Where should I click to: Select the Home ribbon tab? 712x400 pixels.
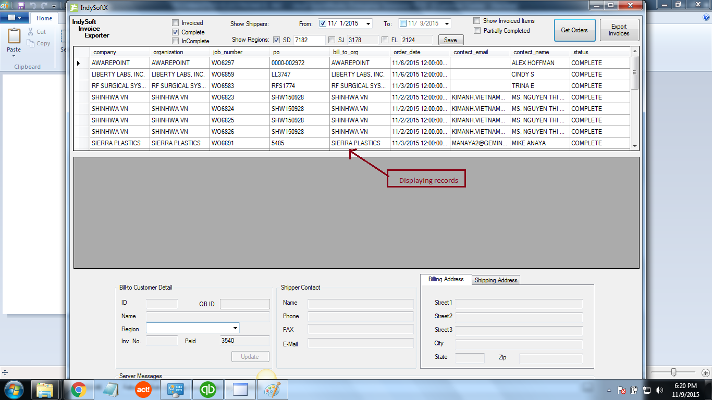pos(44,18)
